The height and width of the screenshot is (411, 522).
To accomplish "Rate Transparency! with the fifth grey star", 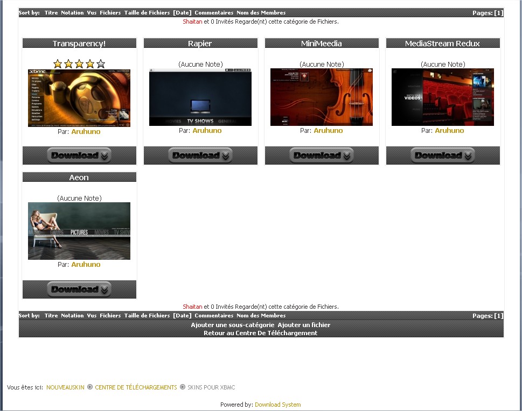I will [x=101, y=64].
